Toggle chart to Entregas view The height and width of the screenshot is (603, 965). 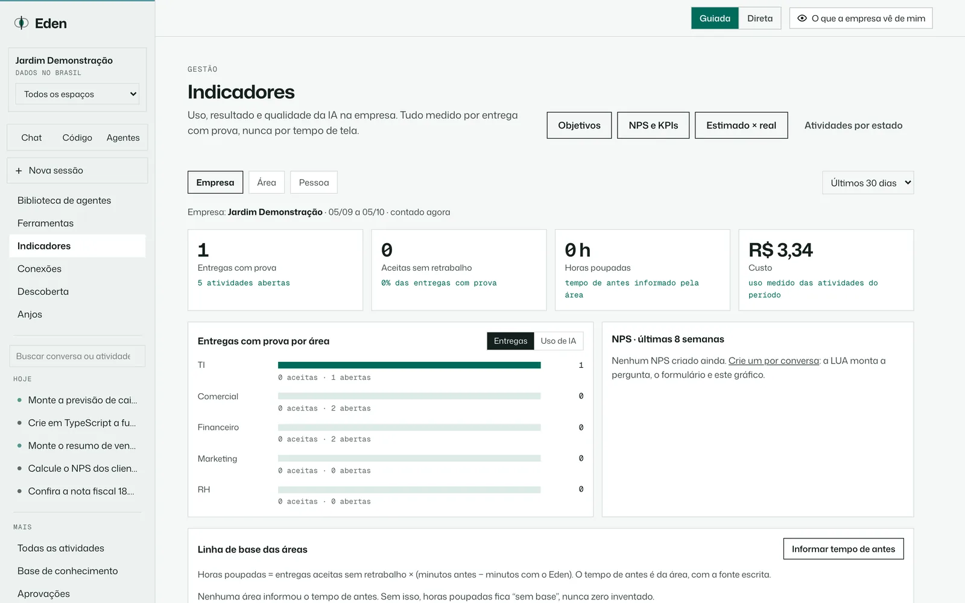tap(510, 341)
